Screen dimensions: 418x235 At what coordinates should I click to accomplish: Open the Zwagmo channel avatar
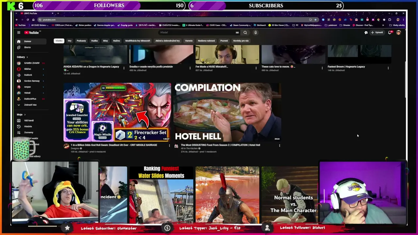coord(66,146)
